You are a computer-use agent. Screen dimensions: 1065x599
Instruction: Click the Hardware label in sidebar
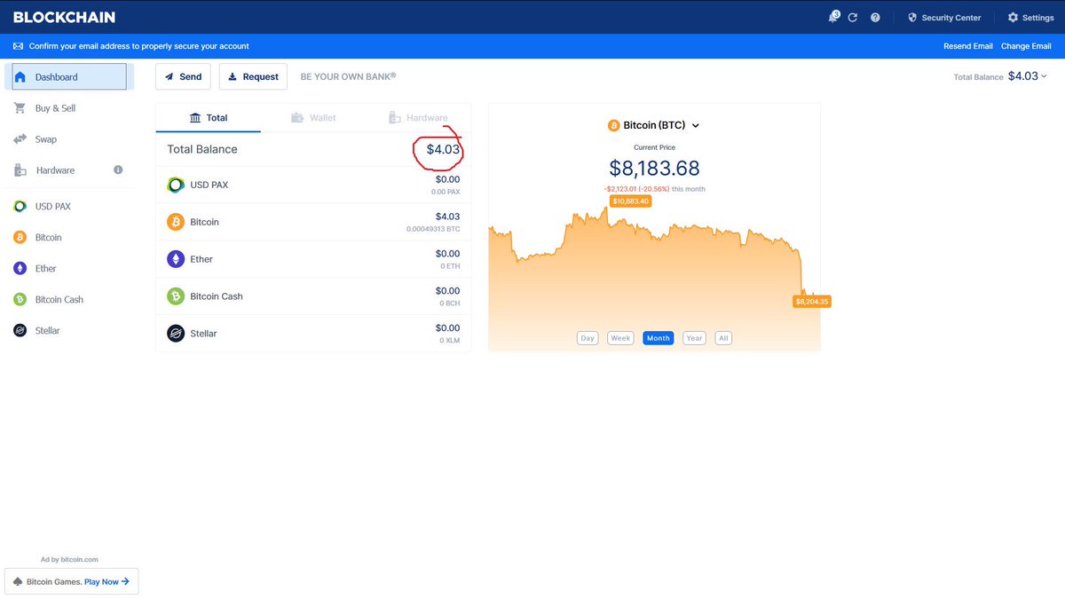click(55, 170)
